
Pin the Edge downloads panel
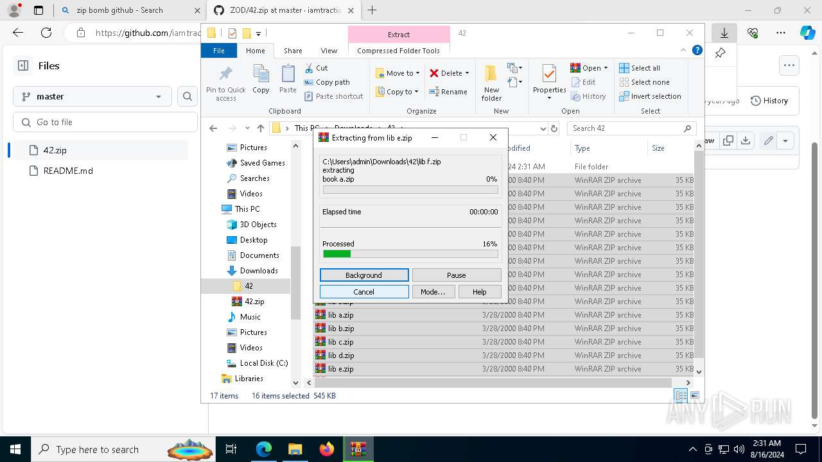tap(721, 53)
